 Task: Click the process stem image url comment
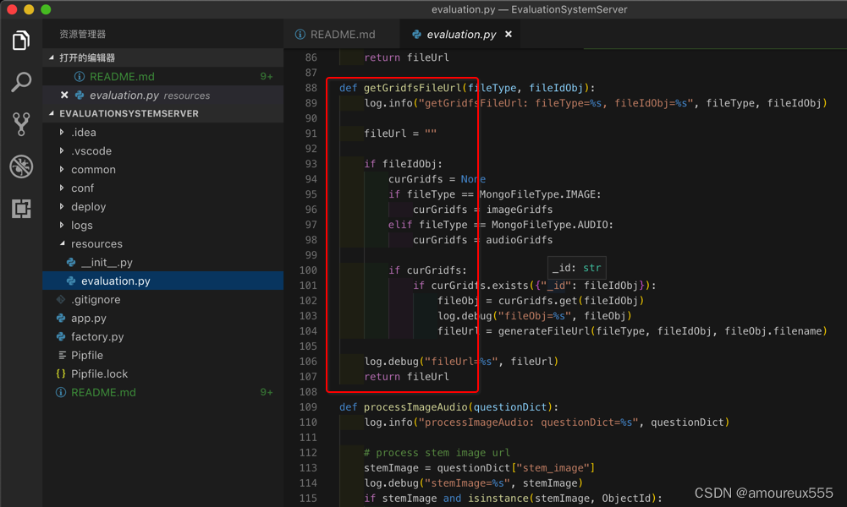tap(437, 453)
